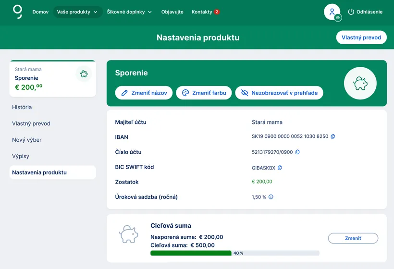The image size is (394, 269).
Task: Click Zmeniť to edit the target amount
Action: pos(353,238)
